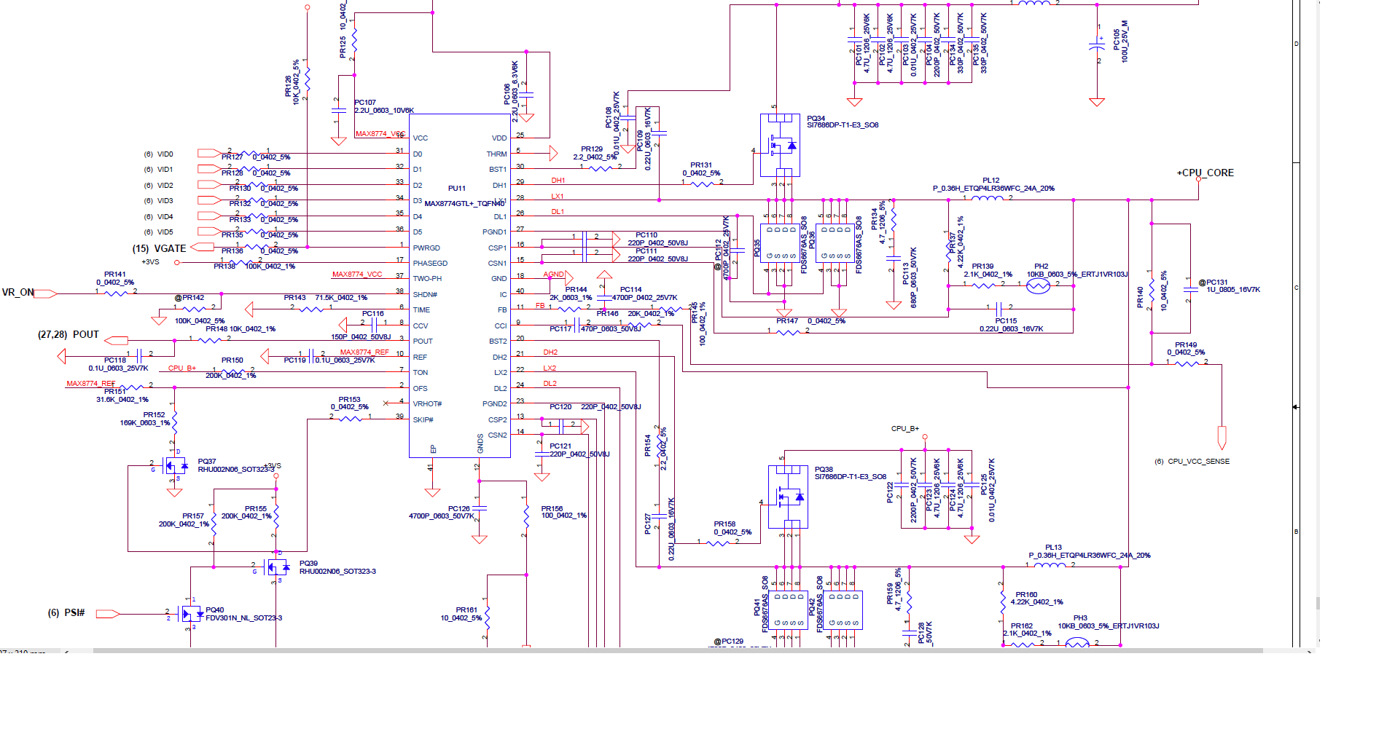Select the VGATE port label
Screen dimensions: 1395x734
coord(159,248)
